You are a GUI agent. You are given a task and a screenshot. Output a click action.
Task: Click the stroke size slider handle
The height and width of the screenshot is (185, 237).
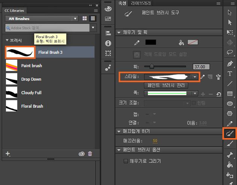pos(152,66)
